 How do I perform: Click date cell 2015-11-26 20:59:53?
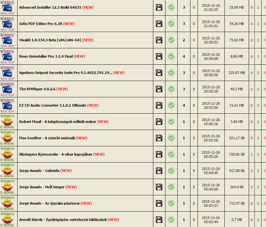211,40
